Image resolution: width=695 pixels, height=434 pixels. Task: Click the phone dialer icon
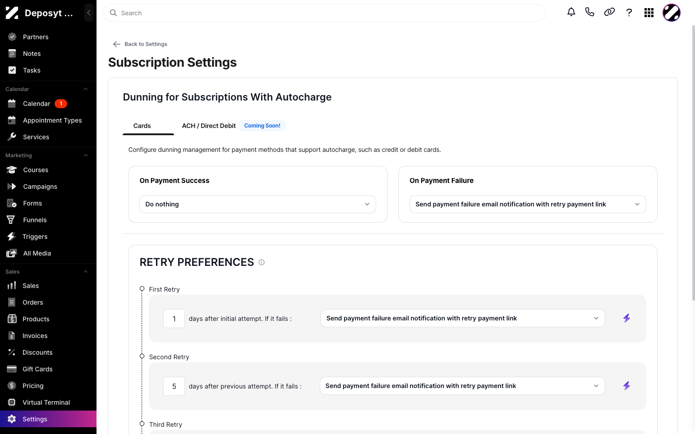pyautogui.click(x=589, y=13)
